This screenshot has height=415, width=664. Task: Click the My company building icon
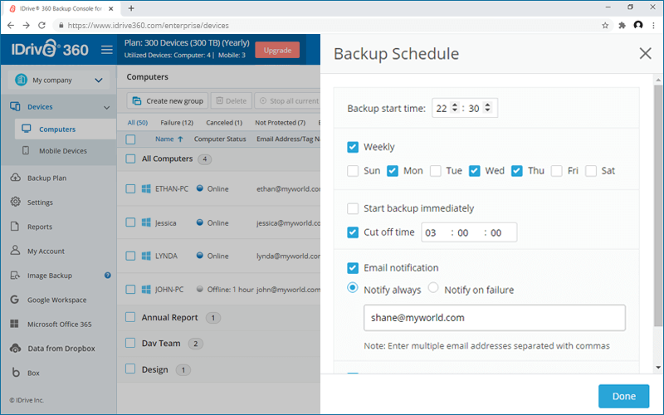(x=21, y=80)
